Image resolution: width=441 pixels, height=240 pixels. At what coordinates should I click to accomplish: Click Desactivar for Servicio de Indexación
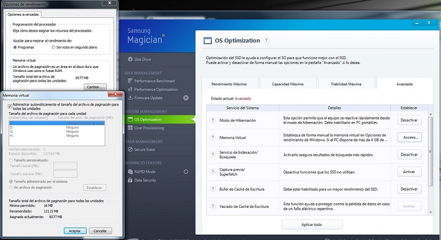click(409, 155)
